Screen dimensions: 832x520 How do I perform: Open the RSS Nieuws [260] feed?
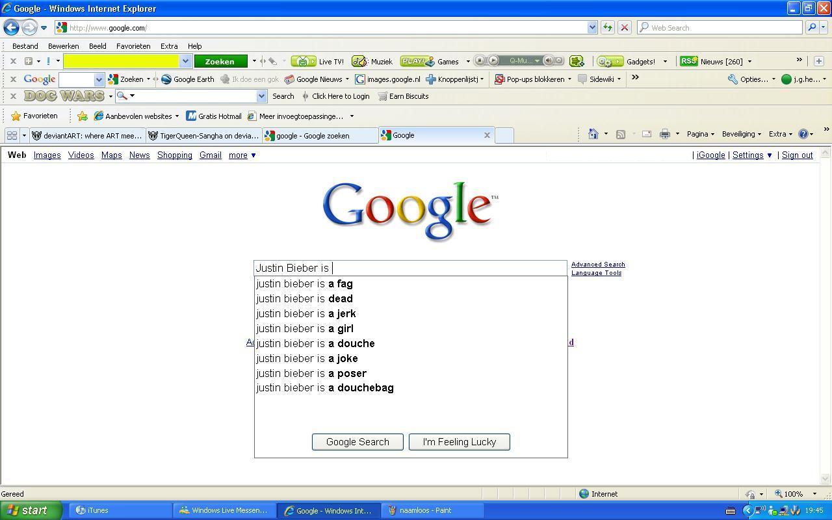pyautogui.click(x=711, y=61)
